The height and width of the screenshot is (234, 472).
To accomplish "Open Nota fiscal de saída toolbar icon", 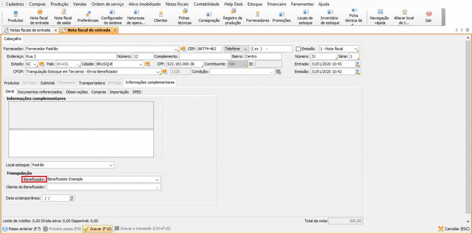I will (x=63, y=17).
